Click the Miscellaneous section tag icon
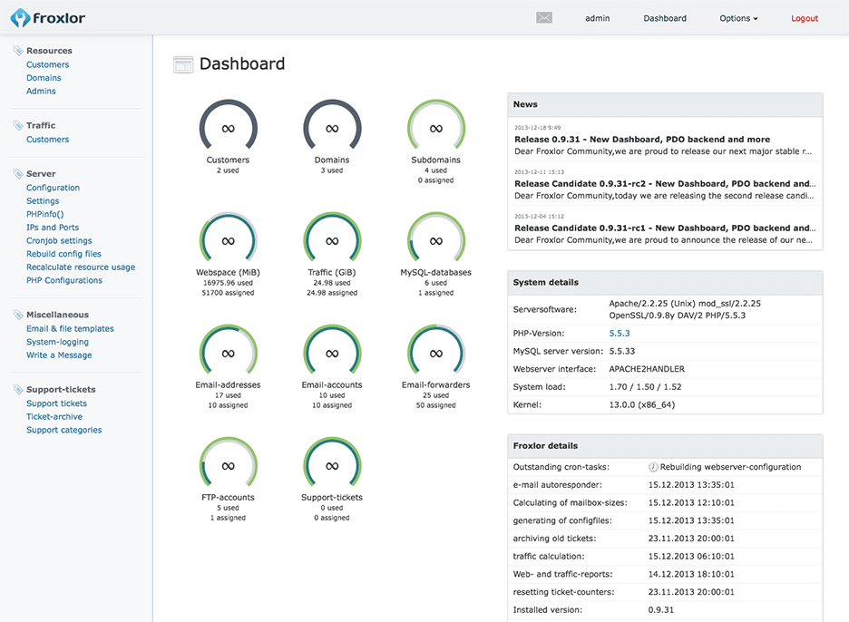849x622 pixels. (x=18, y=315)
